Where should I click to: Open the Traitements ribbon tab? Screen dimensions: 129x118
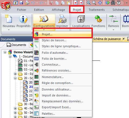tap(97, 10)
